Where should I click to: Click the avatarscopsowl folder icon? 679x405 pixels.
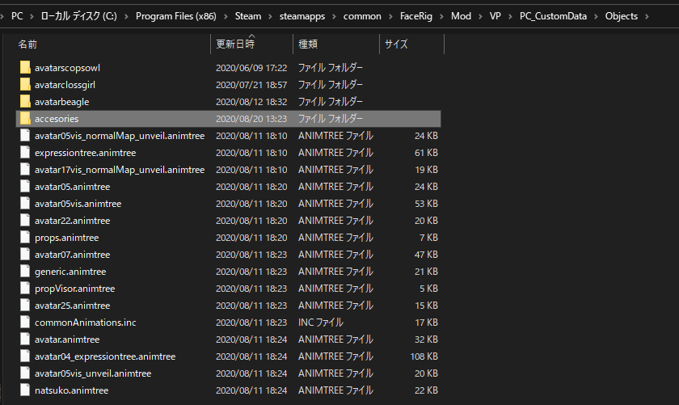(x=25, y=68)
